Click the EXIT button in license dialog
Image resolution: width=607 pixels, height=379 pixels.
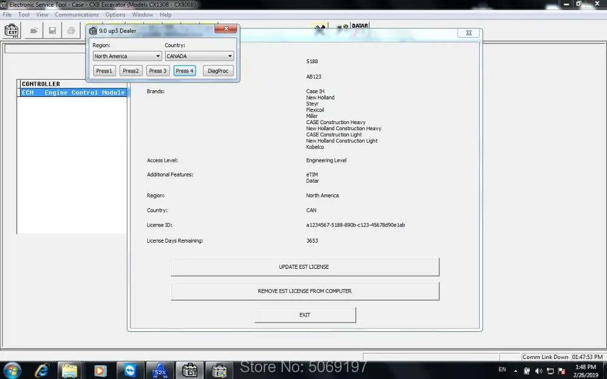305,315
